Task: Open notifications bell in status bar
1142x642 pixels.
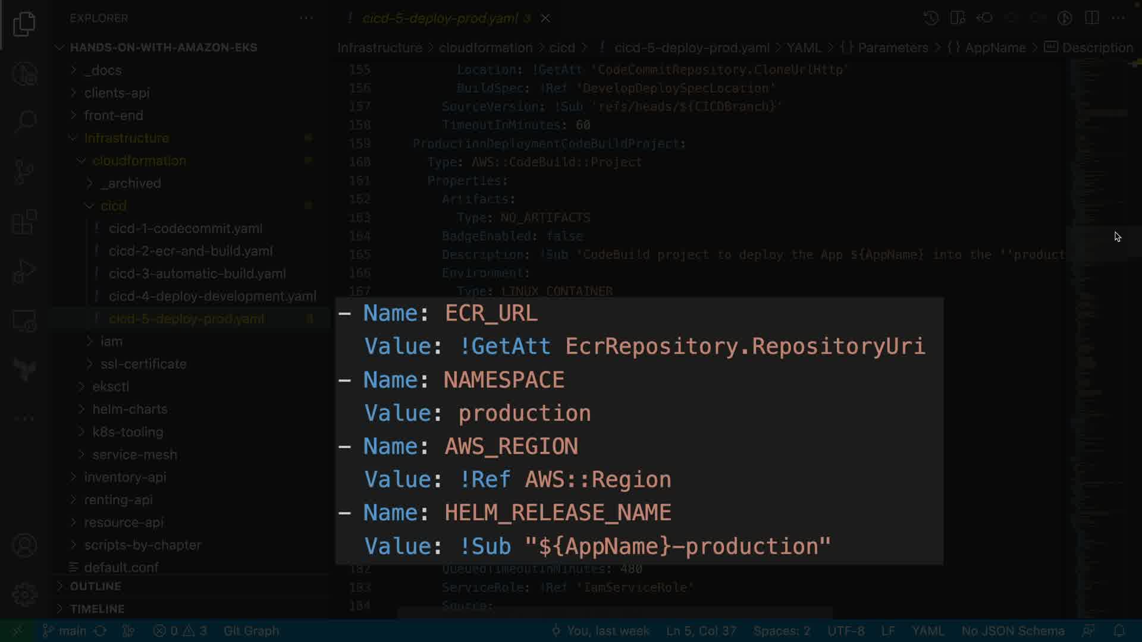Action: tap(1119, 631)
